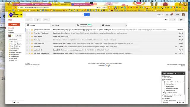Select the Ninja Master Jeff email checkbox
Screen dimensions: 190x107
27,43
